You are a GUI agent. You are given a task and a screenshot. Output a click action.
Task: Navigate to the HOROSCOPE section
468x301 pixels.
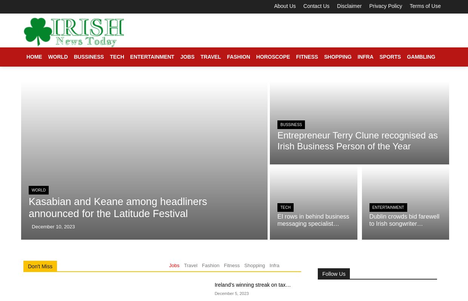(273, 57)
